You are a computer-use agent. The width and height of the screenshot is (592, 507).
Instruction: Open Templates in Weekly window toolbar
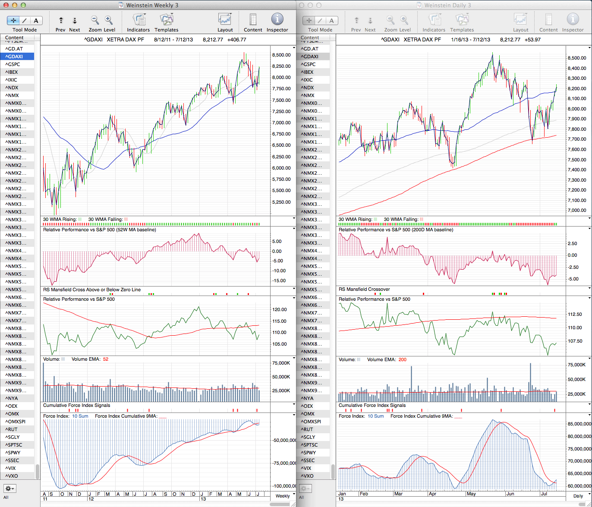tap(166, 20)
